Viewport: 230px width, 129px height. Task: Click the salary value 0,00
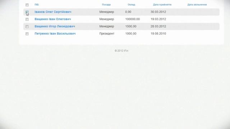pyautogui.click(x=128, y=12)
